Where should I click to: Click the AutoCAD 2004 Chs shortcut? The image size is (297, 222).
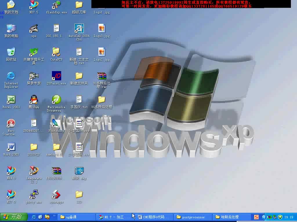(x=79, y=28)
